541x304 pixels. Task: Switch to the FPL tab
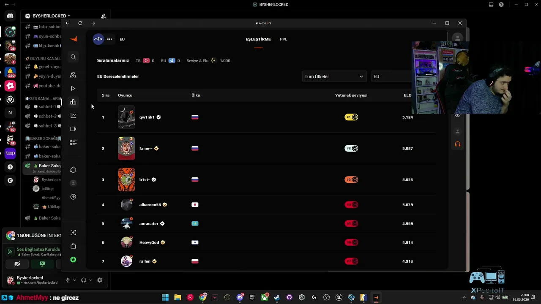pos(284,39)
